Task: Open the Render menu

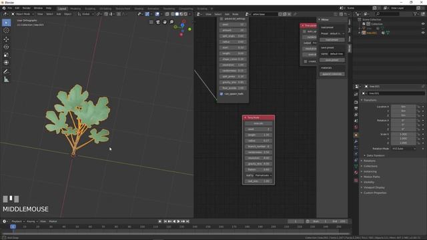Action: (x=27, y=8)
